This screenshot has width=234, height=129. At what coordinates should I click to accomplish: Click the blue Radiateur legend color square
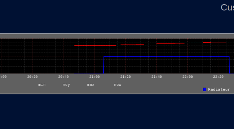tap(205, 89)
